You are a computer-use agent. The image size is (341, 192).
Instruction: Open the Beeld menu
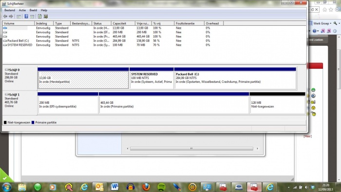click(33, 10)
